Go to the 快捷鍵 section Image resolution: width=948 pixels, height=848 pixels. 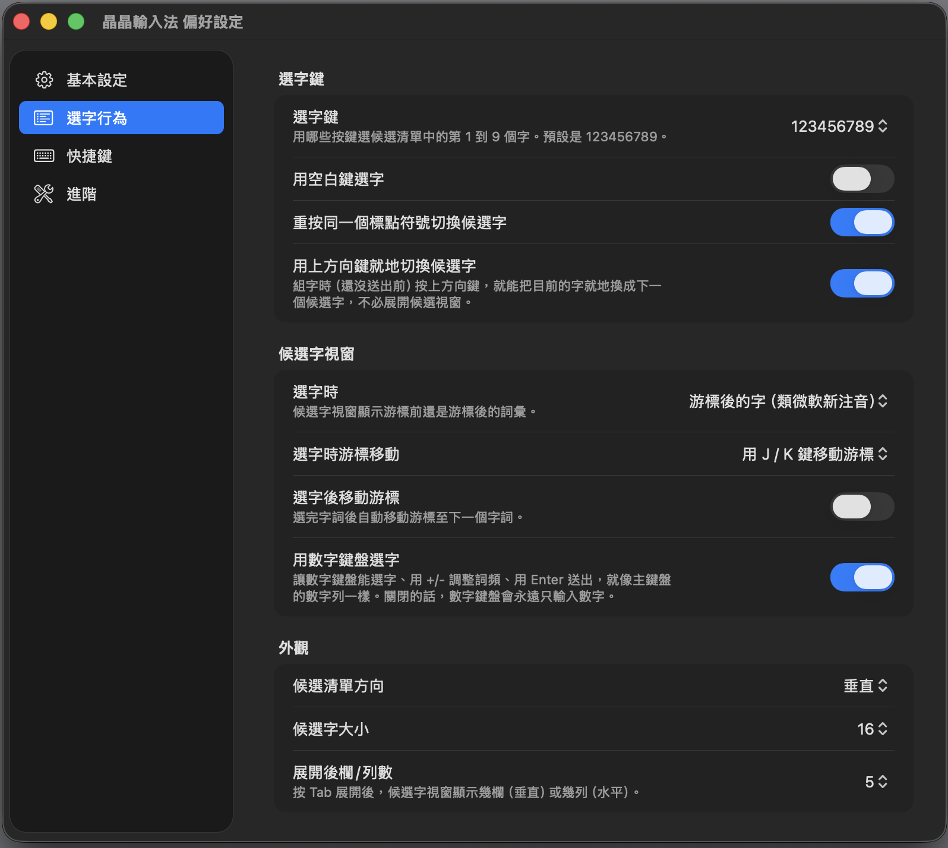pos(121,156)
